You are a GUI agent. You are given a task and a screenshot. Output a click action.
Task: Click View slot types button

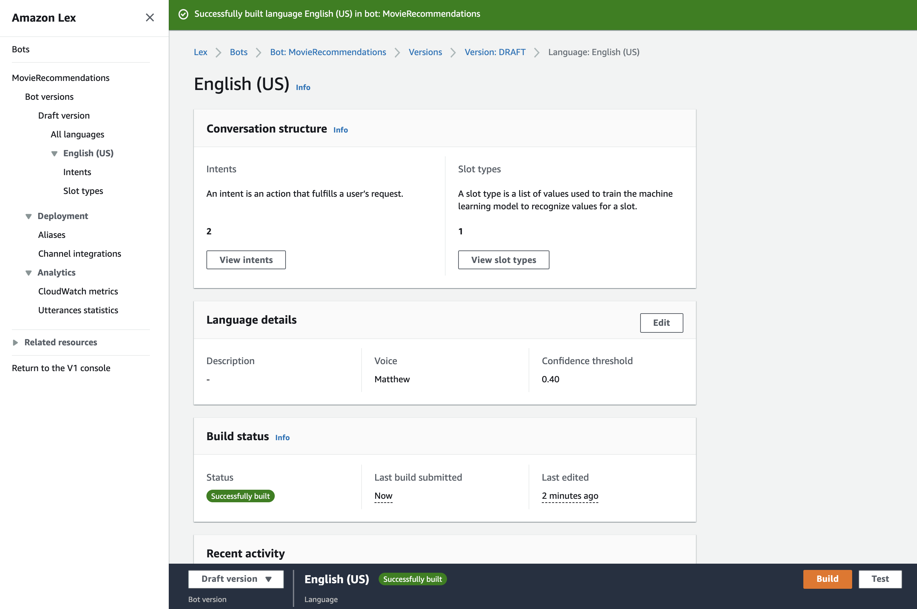click(x=503, y=260)
